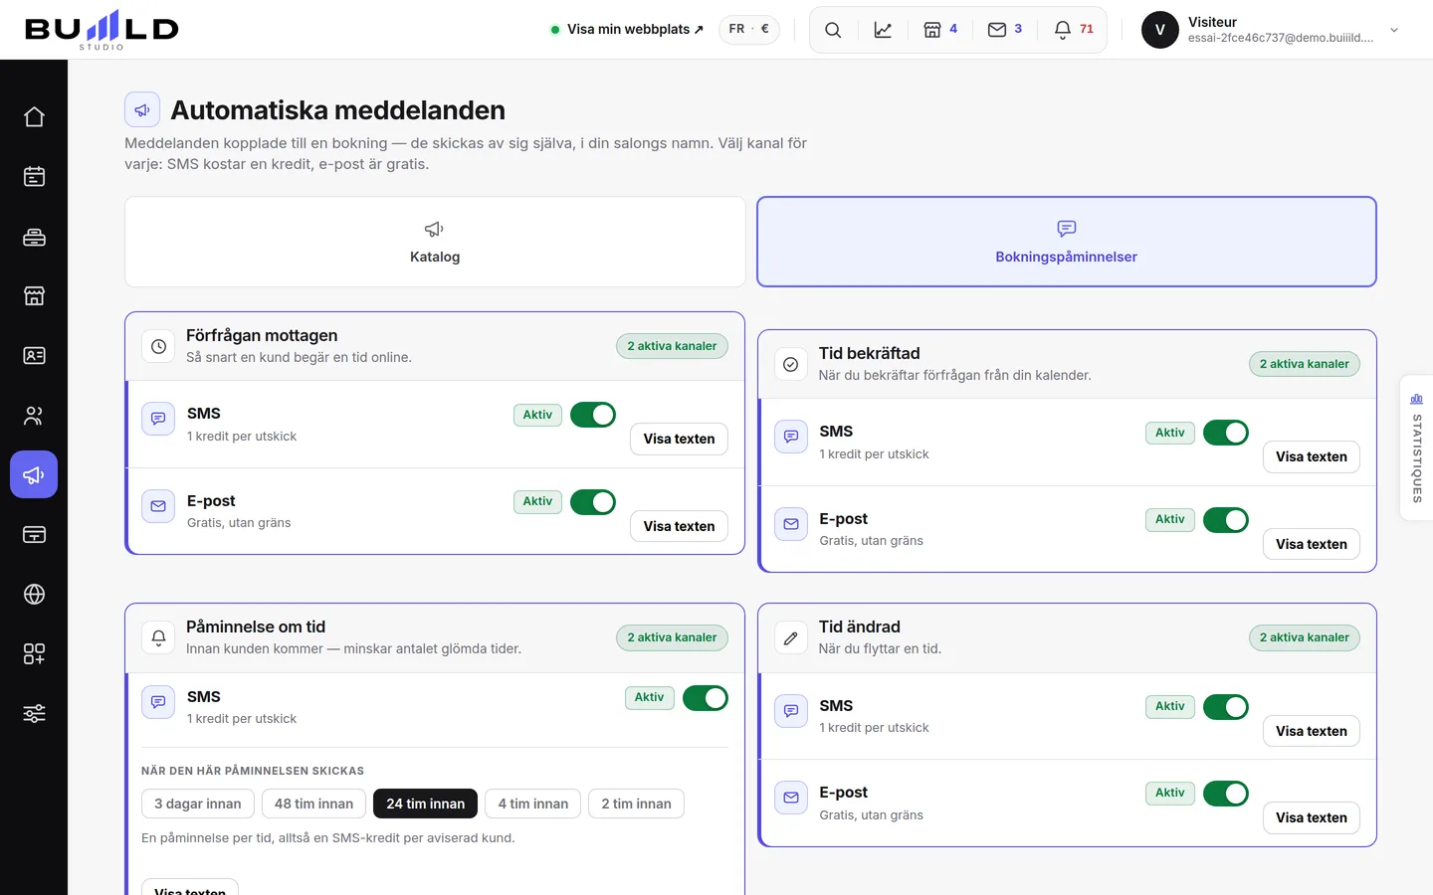Toggle E-post switch in Tid bekräftad

(1226, 520)
